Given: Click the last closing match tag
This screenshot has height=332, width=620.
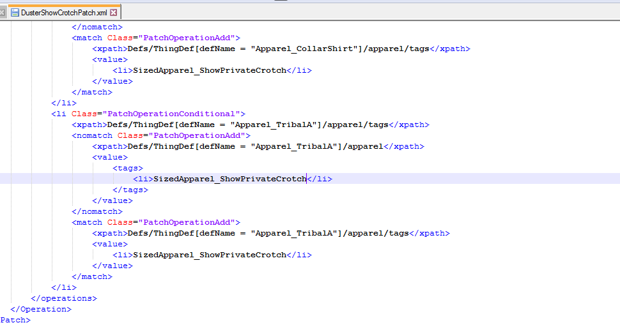Looking at the screenshot, I should point(92,276).
